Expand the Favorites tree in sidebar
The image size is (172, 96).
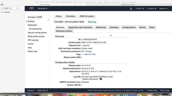tap(1, 12)
